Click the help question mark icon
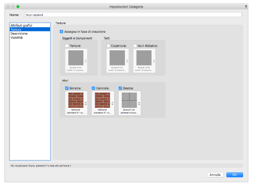The width and height of the screenshot is (253, 186). (x=246, y=7)
